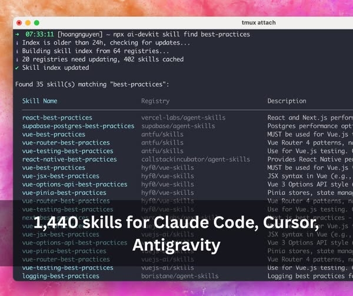Select the line 'Found 35 skill(s) matching'
353x296 pixels.
(x=92, y=84)
